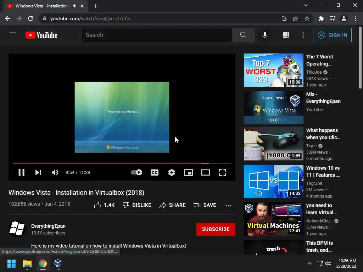Viewport: 363px width, 272px height.
Task: Toggle the autoplay switch
Action: (x=136, y=172)
